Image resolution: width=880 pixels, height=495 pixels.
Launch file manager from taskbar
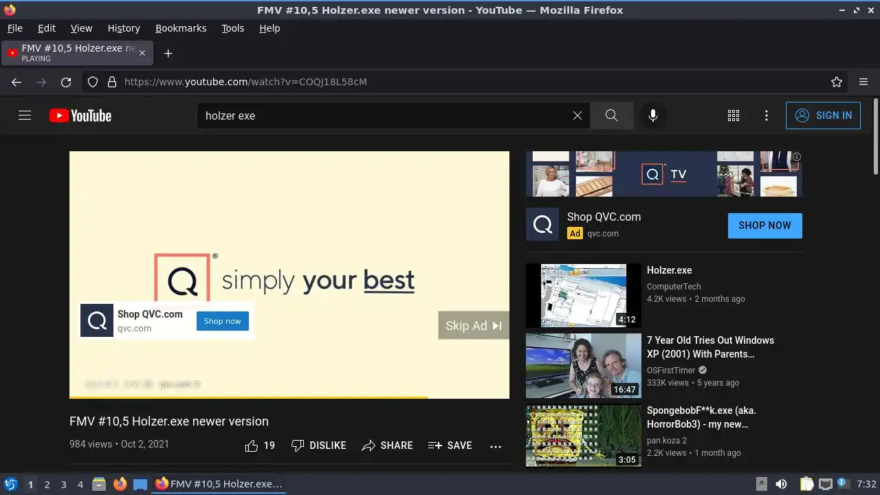[x=99, y=484]
